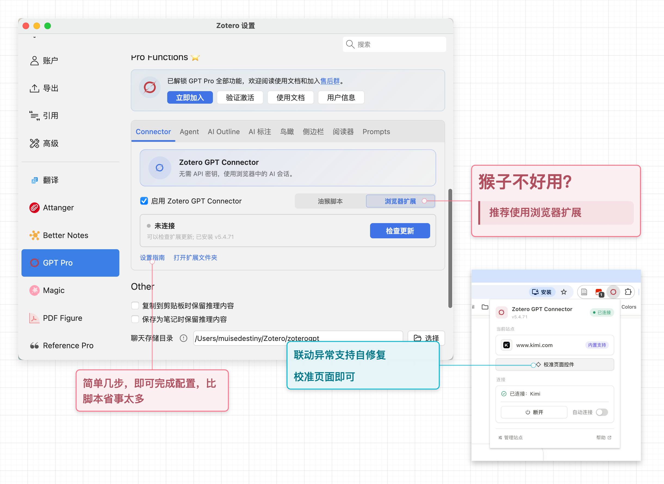Click the www.kimi.com site row
664x484 pixels.
554,345
